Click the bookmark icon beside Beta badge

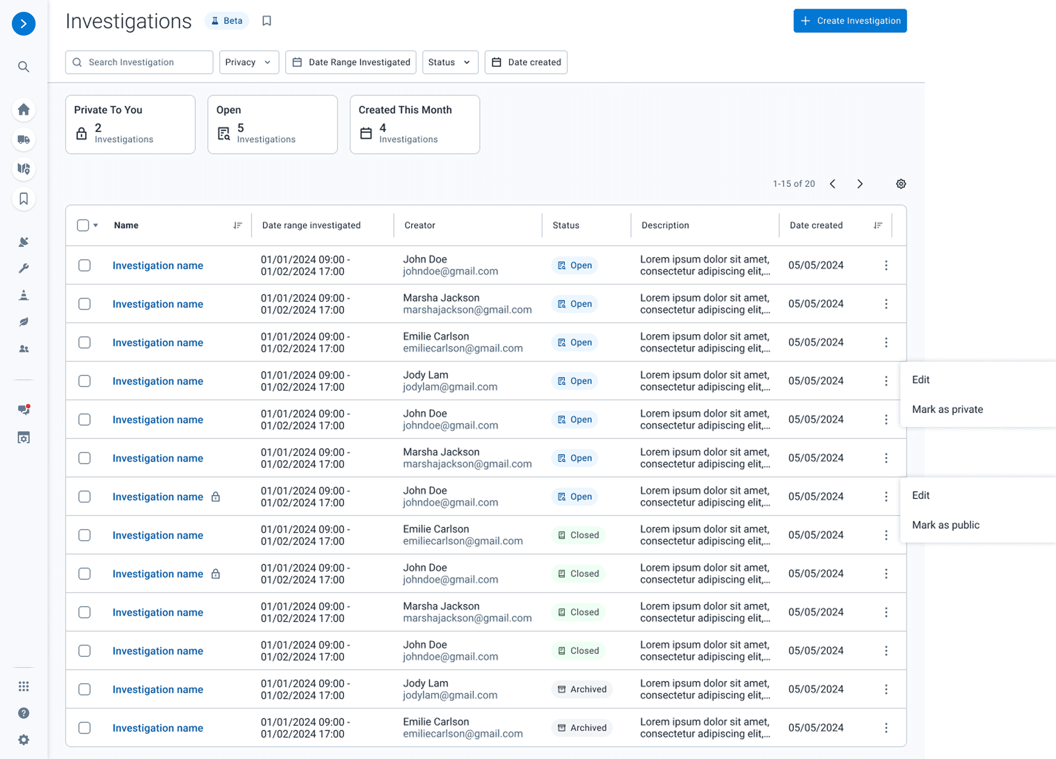tap(267, 21)
